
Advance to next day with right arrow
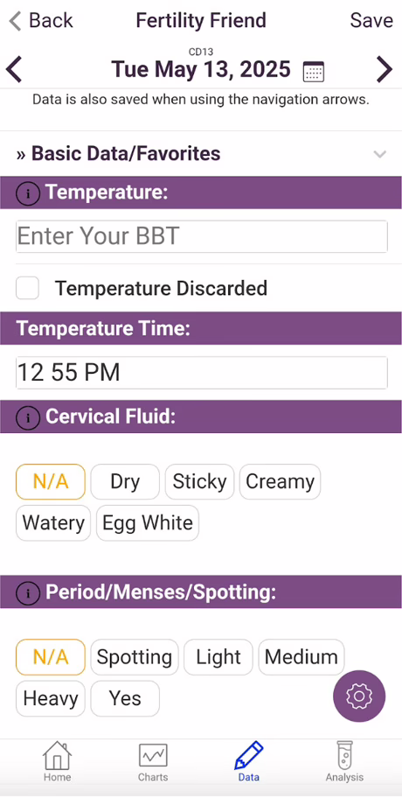coord(385,69)
